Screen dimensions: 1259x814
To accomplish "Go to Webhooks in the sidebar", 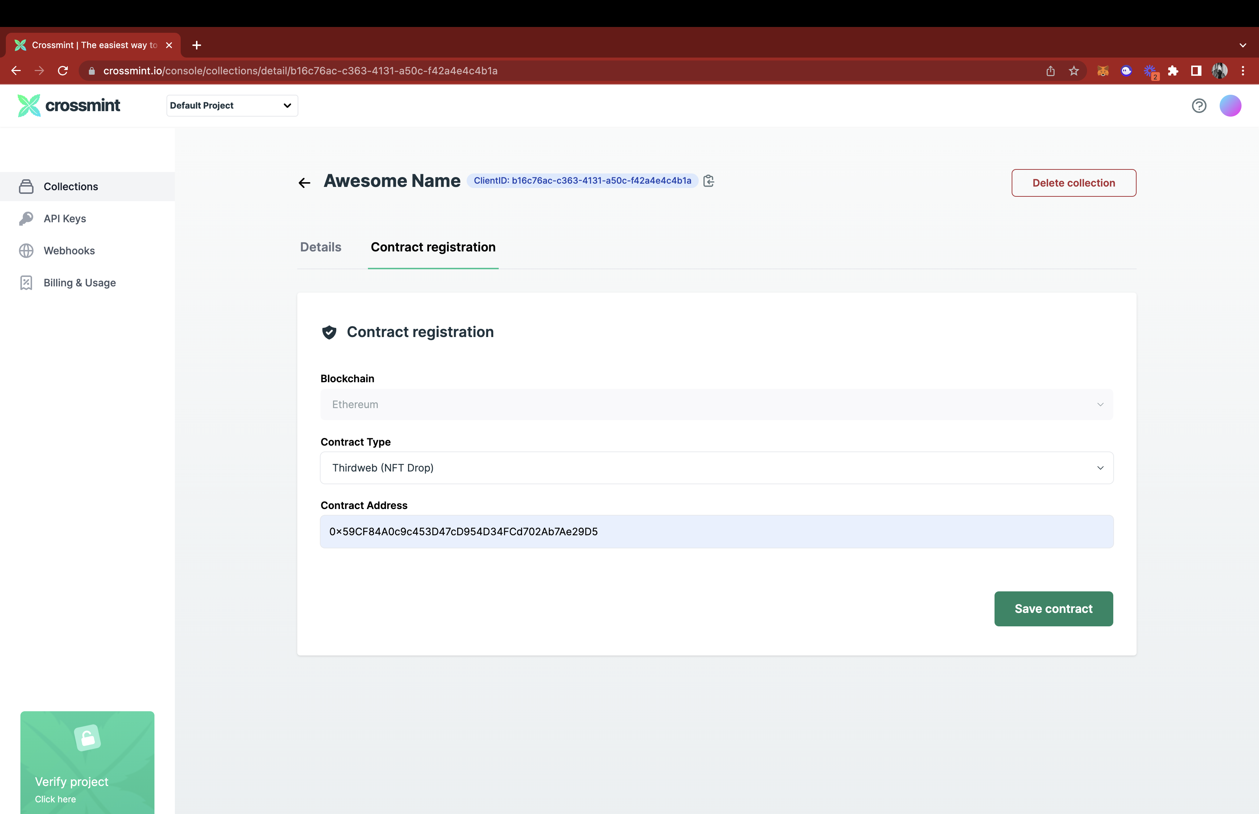I will click(69, 251).
